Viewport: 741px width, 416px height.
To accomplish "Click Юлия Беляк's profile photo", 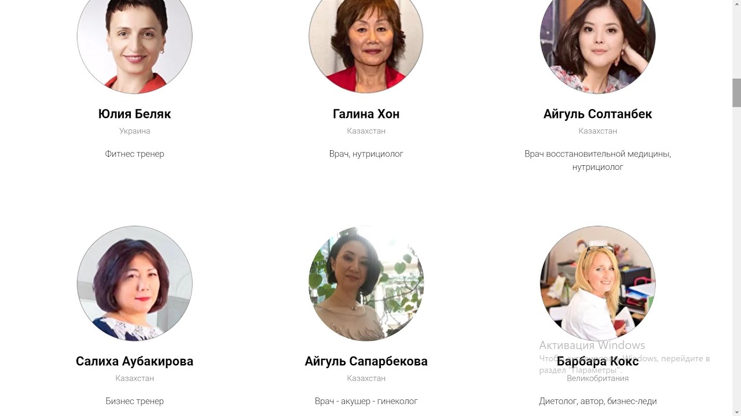I will click(x=135, y=40).
